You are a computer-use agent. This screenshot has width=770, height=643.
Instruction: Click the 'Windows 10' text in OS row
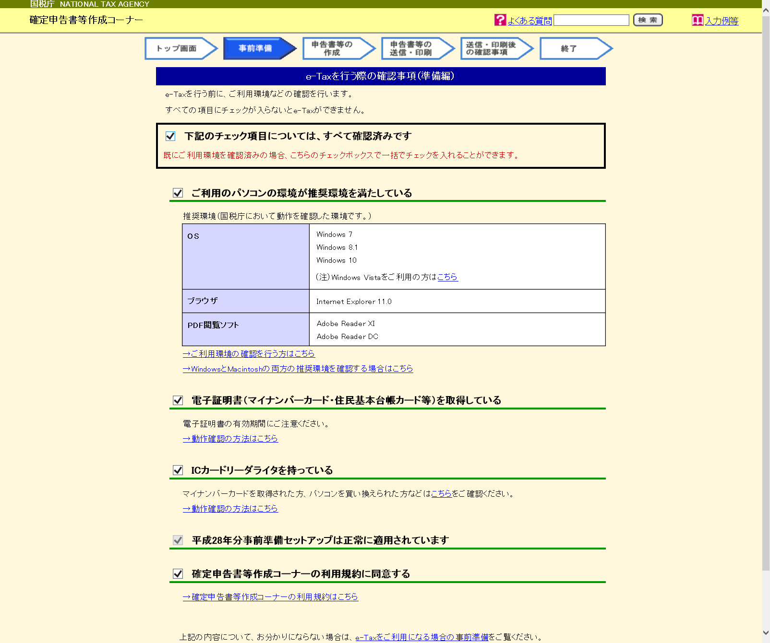click(336, 260)
